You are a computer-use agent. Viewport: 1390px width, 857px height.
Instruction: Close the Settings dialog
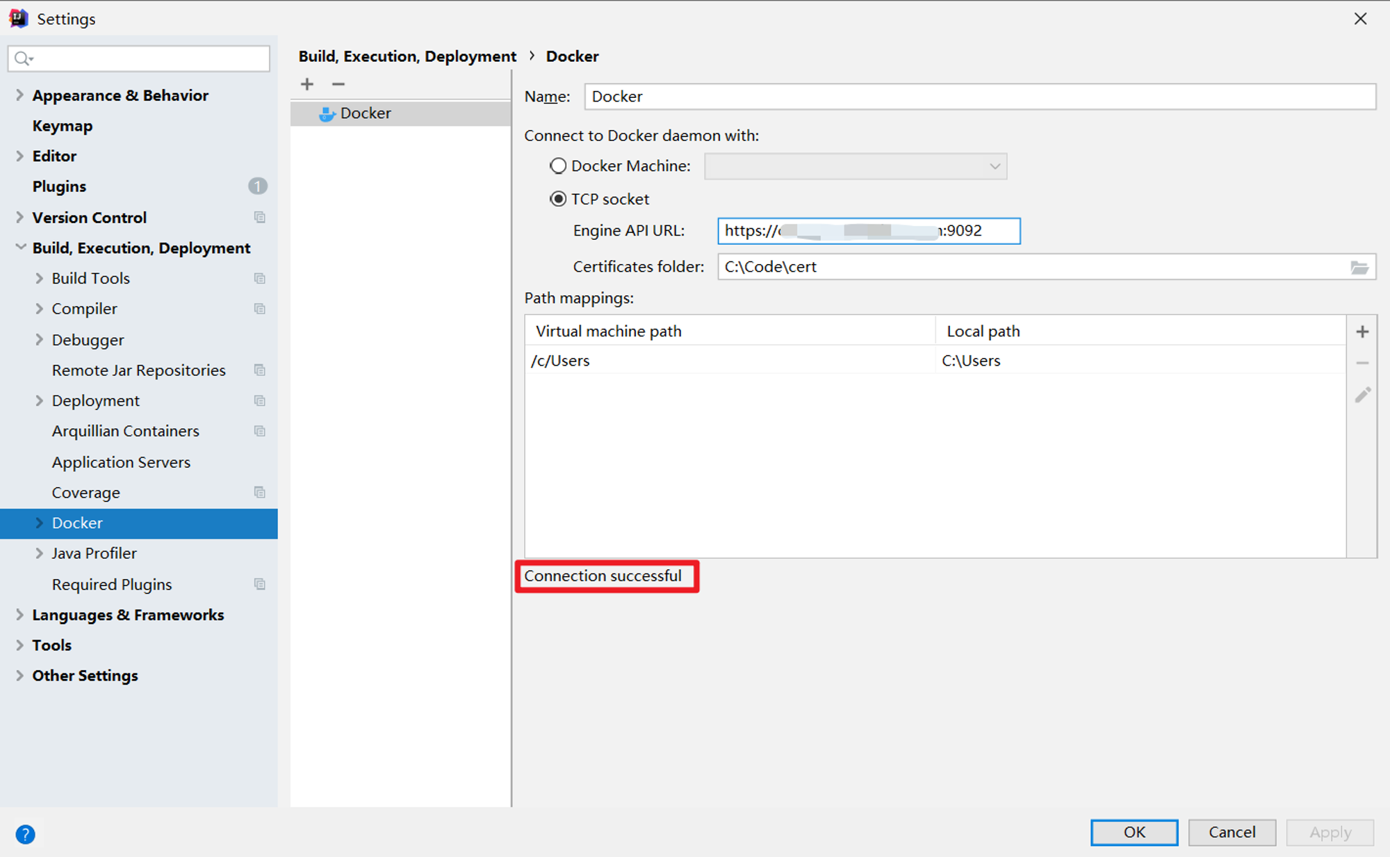coord(1361,19)
